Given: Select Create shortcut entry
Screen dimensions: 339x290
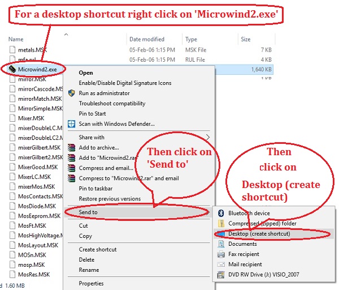Looking at the screenshot, I should tap(98, 249).
